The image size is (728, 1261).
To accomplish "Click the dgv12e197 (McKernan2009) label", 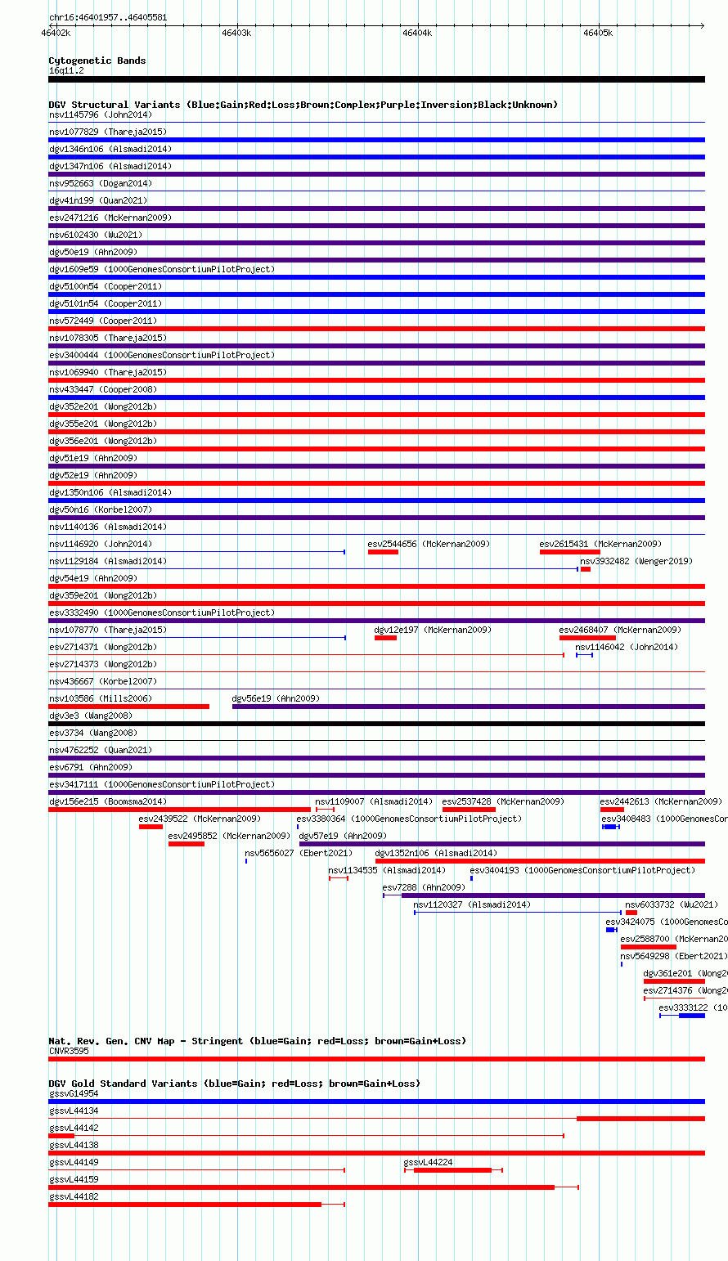I will [x=433, y=630].
